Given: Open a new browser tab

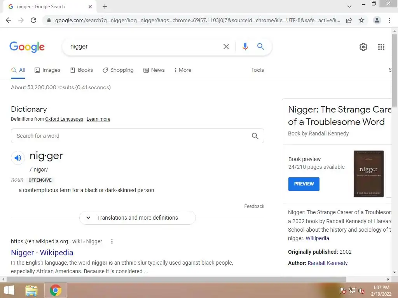Looking at the screenshot, I should click(x=105, y=7).
